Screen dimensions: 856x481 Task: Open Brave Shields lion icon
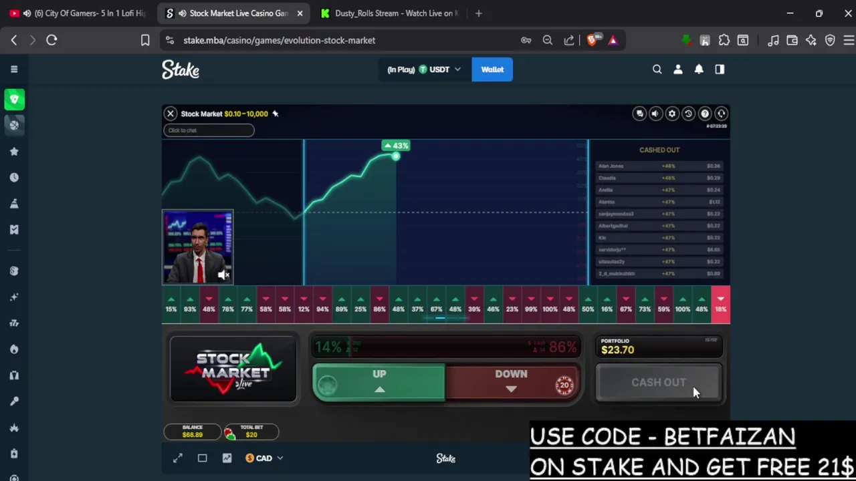coord(593,40)
